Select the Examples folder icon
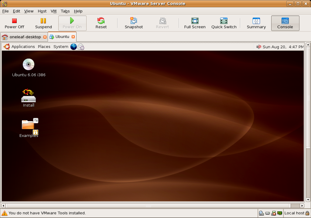This screenshot has height=218, width=311. 29,128
